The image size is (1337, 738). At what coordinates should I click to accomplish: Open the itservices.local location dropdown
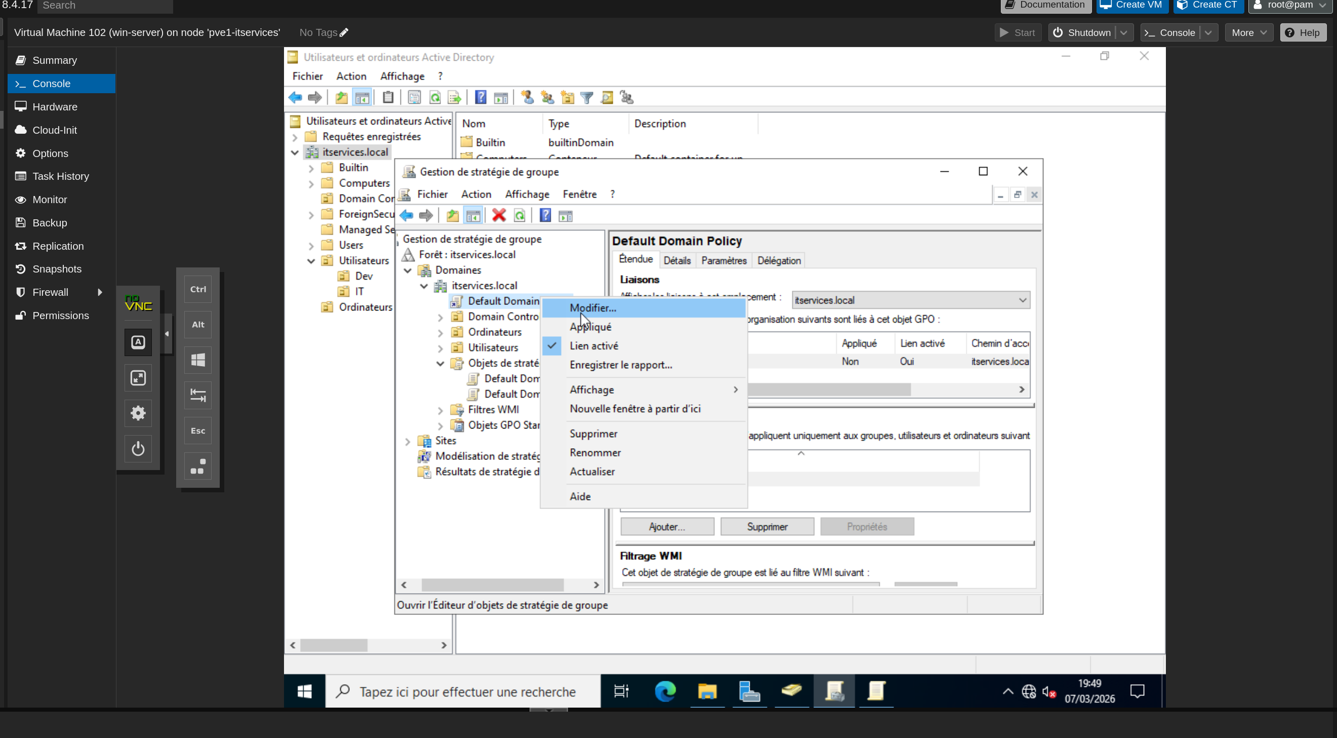point(1022,300)
